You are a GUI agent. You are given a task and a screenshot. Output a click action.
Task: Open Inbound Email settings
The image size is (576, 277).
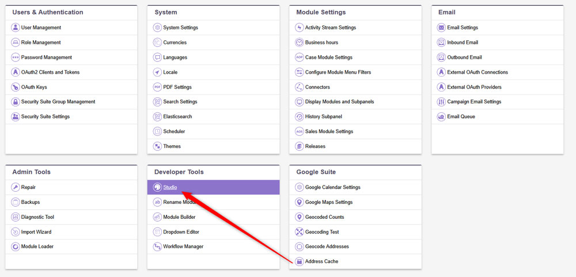[463, 43]
